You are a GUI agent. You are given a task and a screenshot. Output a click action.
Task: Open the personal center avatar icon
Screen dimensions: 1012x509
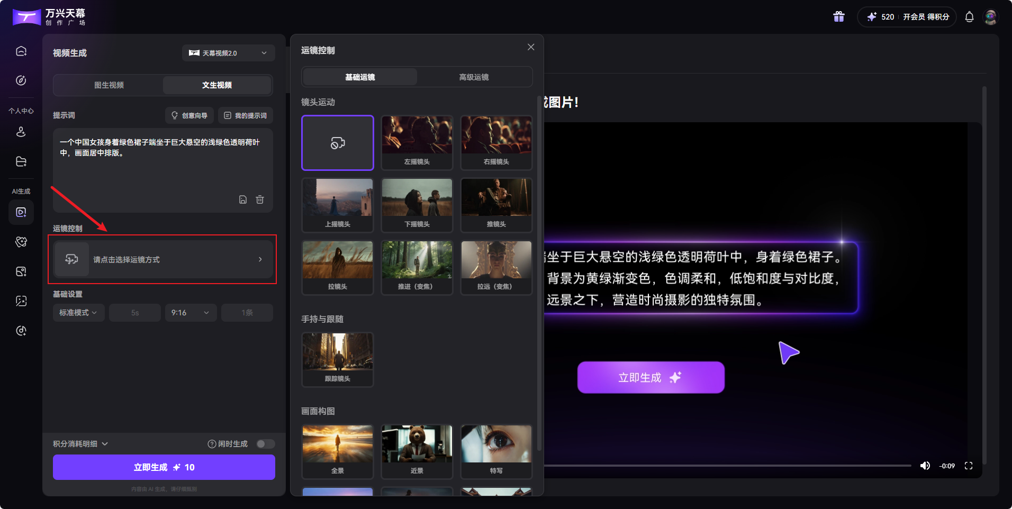(21, 132)
